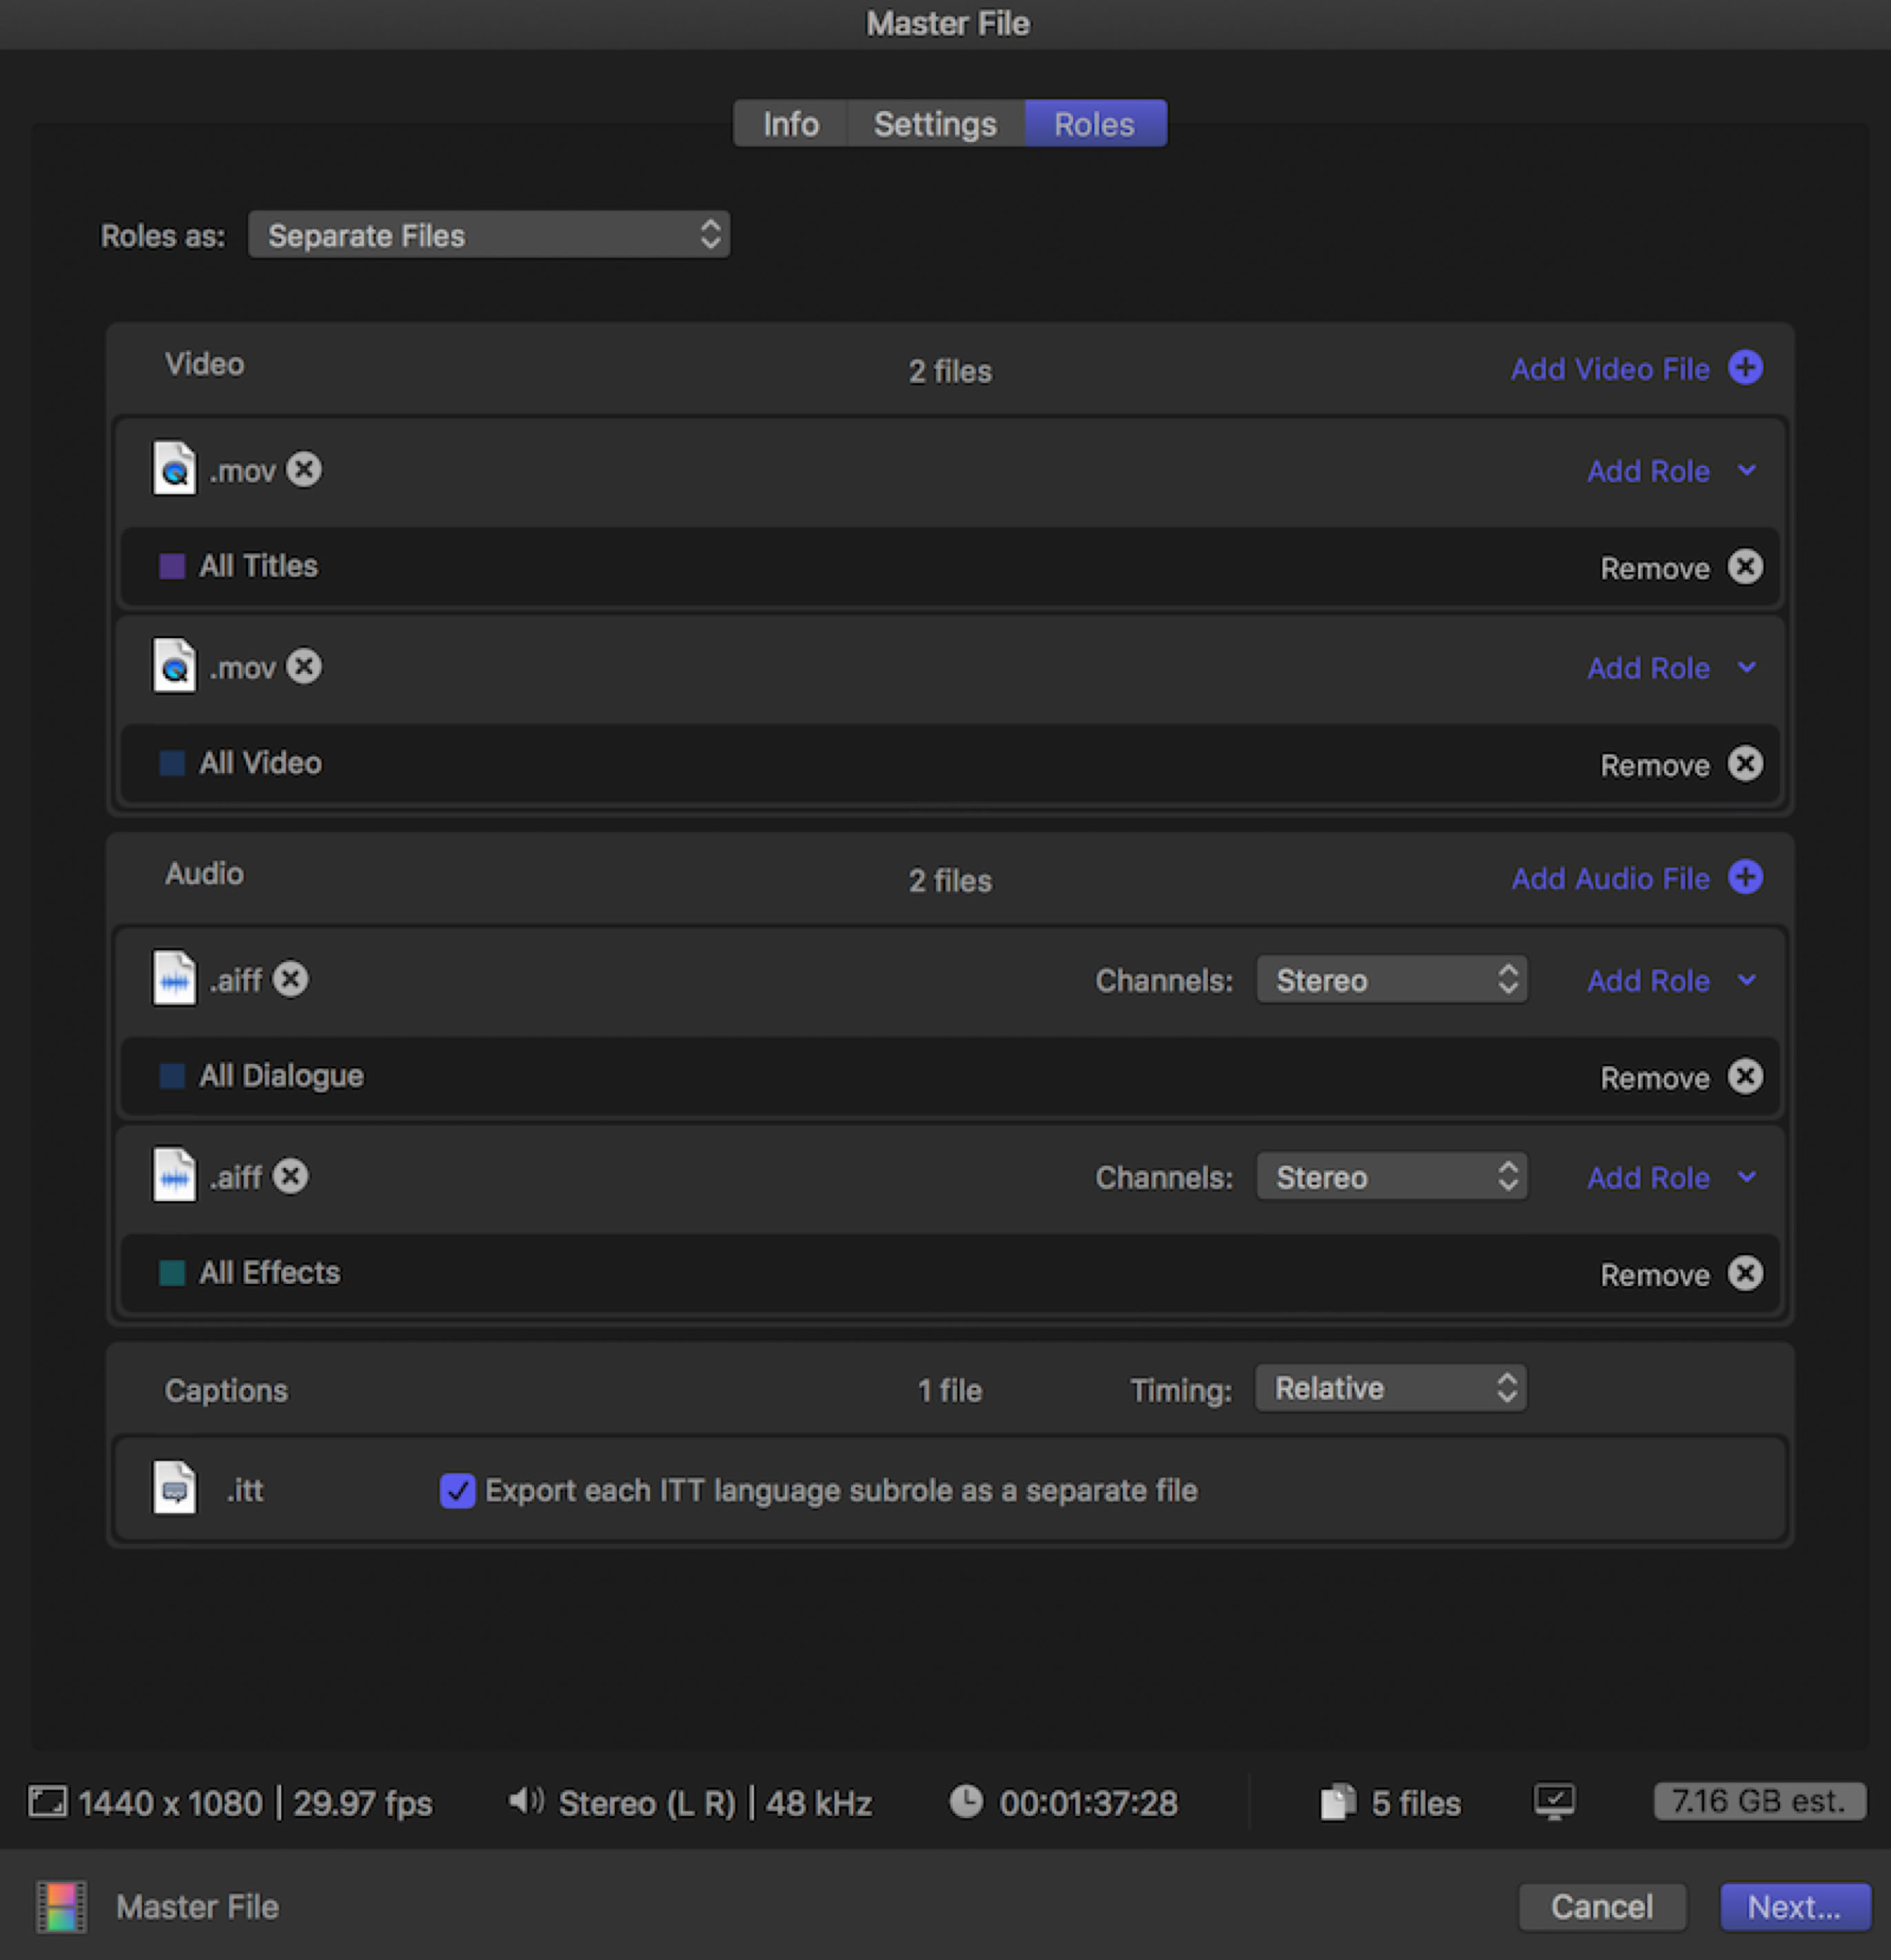
Task: Open the captions Timing Relative dropdown
Action: tap(1390, 1388)
